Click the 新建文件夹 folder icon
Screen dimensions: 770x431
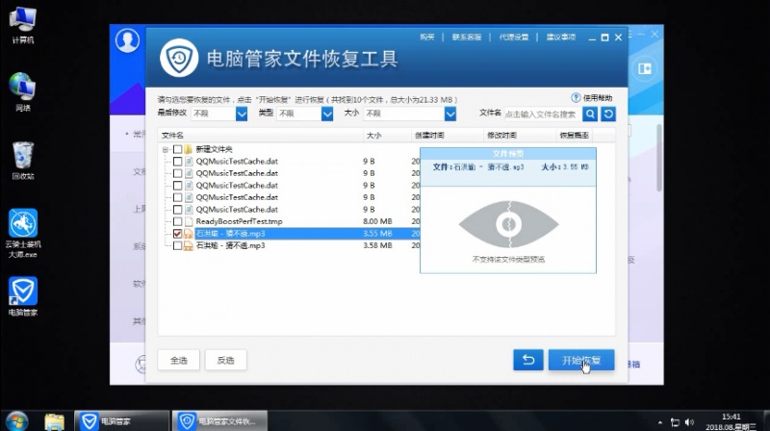coord(189,149)
